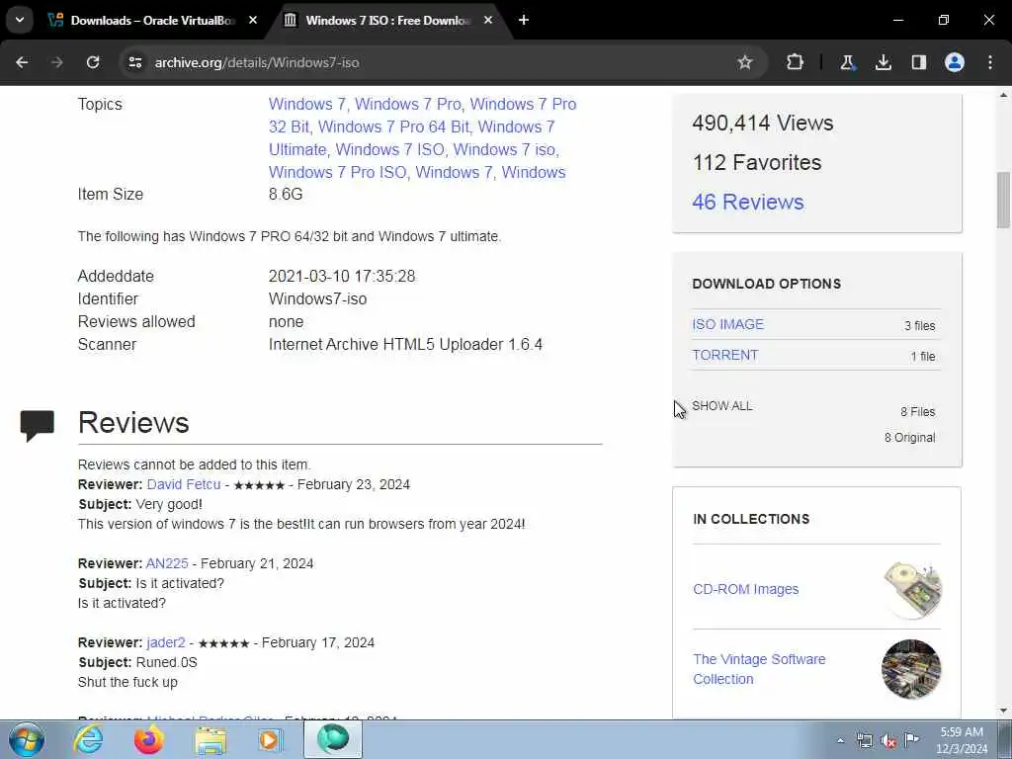Reload the archive.org page
This screenshot has width=1012, height=759.
[93, 62]
